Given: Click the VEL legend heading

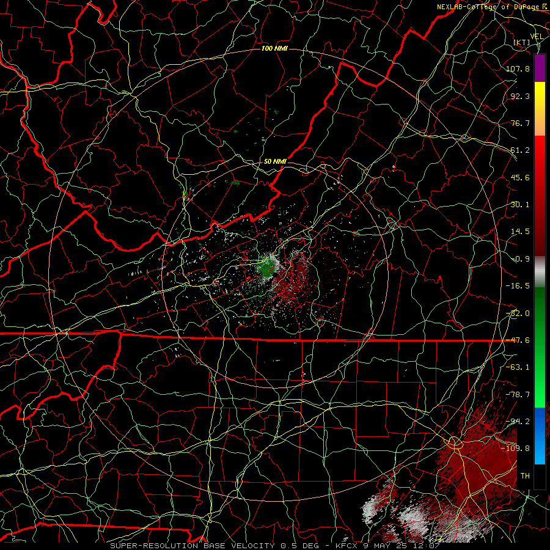Looking at the screenshot, I should click(x=537, y=37).
